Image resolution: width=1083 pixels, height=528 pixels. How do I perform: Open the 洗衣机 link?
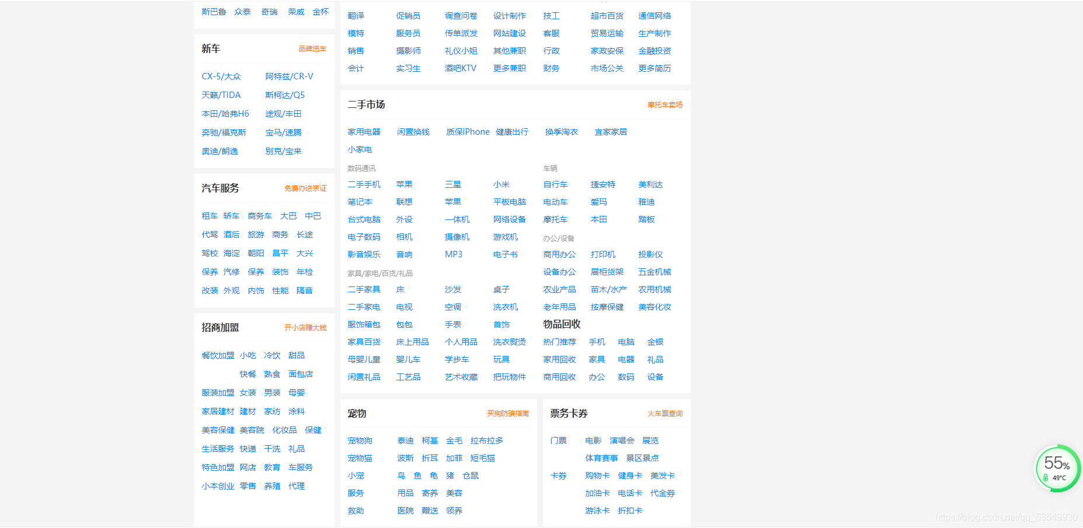click(506, 307)
